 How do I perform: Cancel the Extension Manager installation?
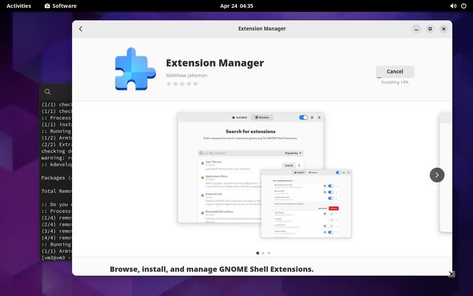395,71
